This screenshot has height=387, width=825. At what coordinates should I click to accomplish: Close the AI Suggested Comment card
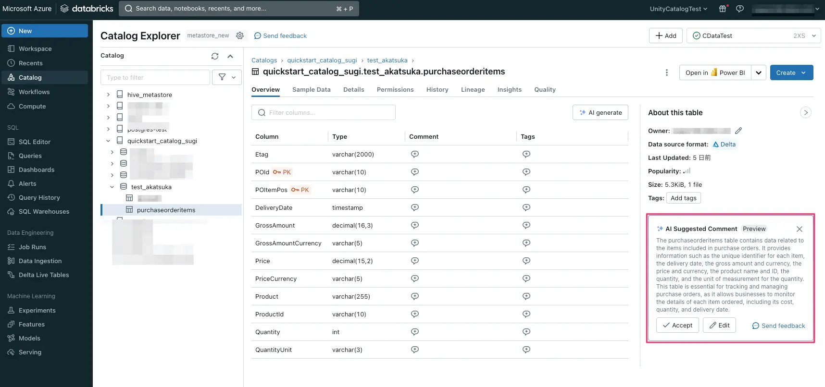click(x=799, y=229)
